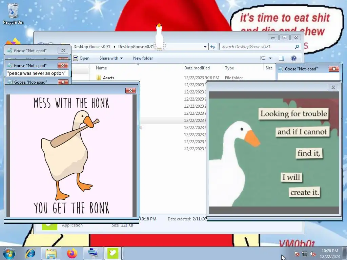
Task: Open the Share with dropdown menu
Action: (111, 58)
